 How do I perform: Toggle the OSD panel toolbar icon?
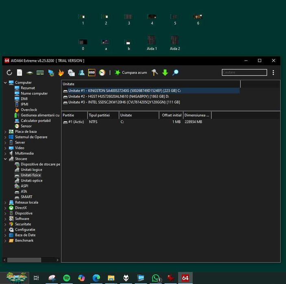tap(92, 72)
